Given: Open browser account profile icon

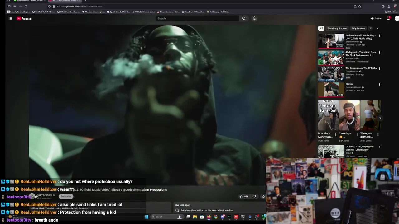Looking at the screenshot, I should [383, 6].
